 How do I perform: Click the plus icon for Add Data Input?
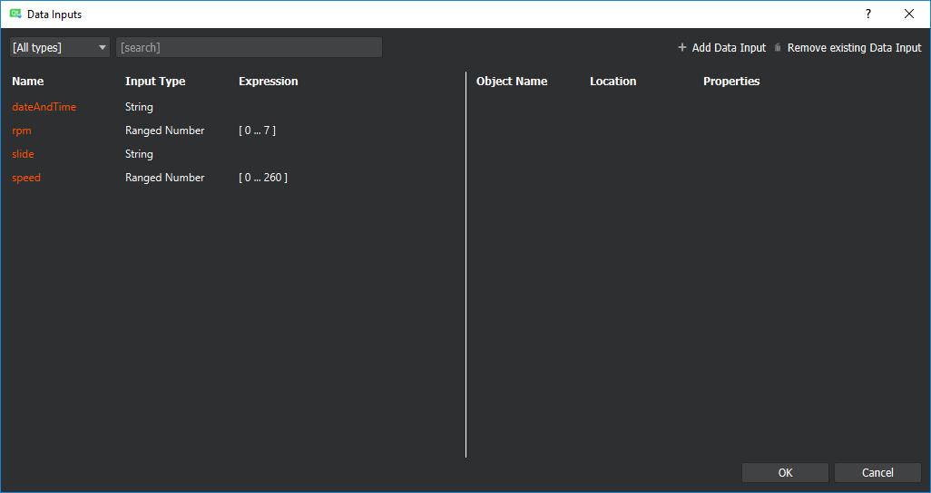coord(682,48)
